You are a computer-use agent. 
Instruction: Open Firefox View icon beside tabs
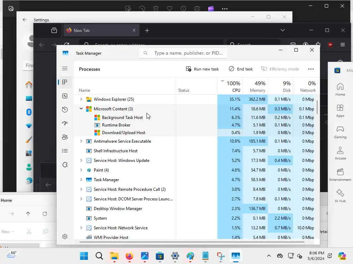54,30
